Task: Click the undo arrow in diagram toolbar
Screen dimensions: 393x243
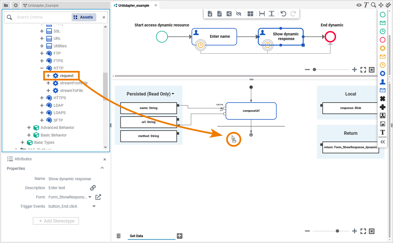Action: pyautogui.click(x=284, y=14)
